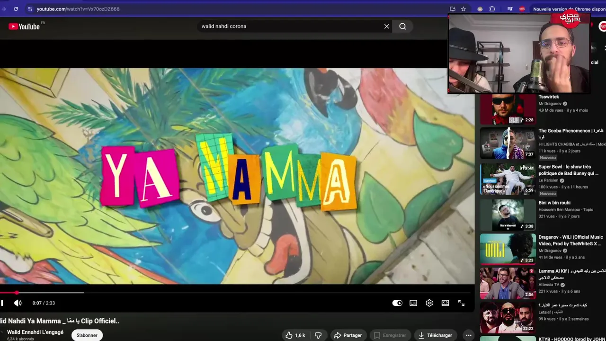606x341 pixels.
Task: Clear the search box with the X icon
Action: [x=387, y=27]
